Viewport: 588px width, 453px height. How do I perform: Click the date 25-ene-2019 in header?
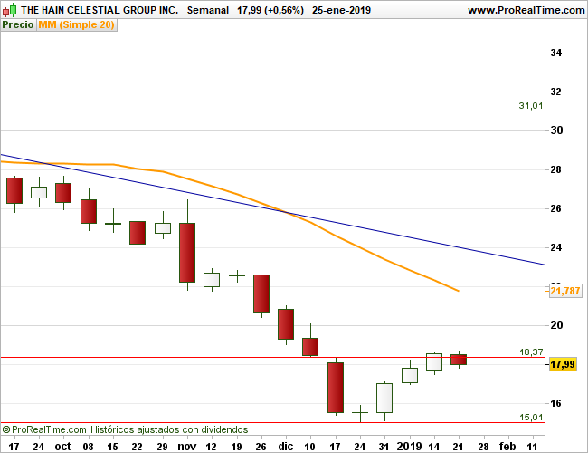pyautogui.click(x=341, y=10)
